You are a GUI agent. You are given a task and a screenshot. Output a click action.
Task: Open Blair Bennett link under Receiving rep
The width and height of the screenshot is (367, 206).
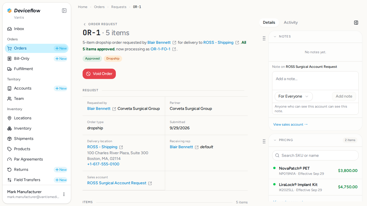[x=181, y=147]
